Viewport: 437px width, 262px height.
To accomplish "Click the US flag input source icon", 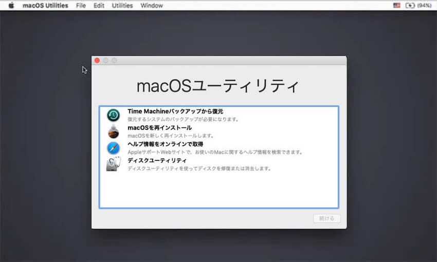I will 396,6.
